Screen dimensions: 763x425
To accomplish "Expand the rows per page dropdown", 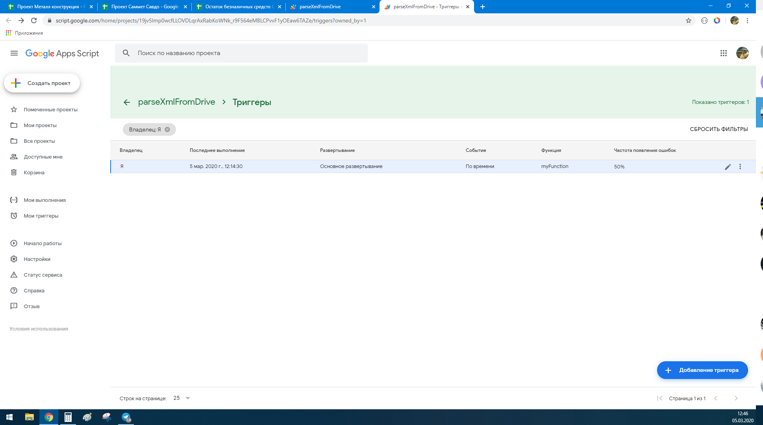I will (188, 398).
